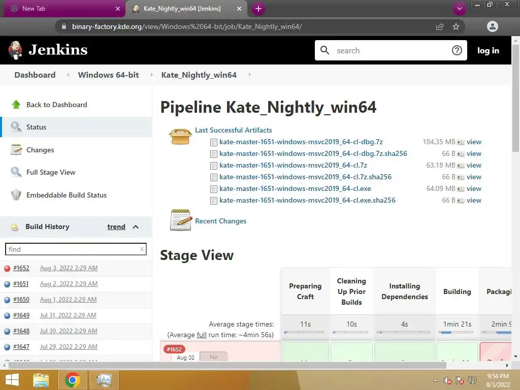The height and width of the screenshot is (390, 520).
Task: Click the #1652 build badge in Stage View
Action: pos(174,349)
